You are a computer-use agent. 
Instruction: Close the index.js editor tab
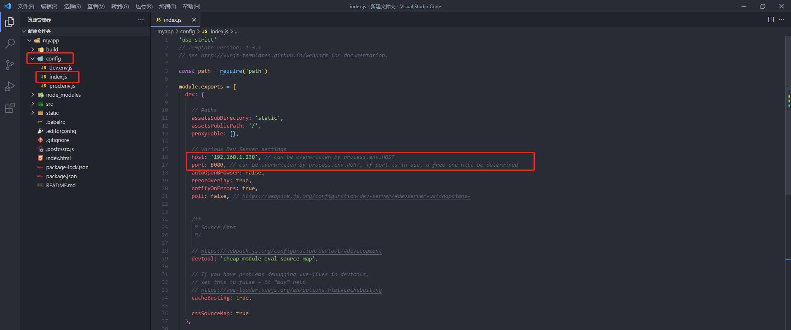(x=194, y=20)
